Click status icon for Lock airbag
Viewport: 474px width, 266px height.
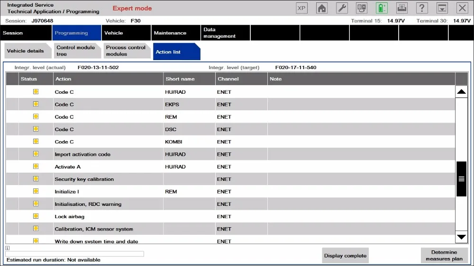tap(36, 216)
